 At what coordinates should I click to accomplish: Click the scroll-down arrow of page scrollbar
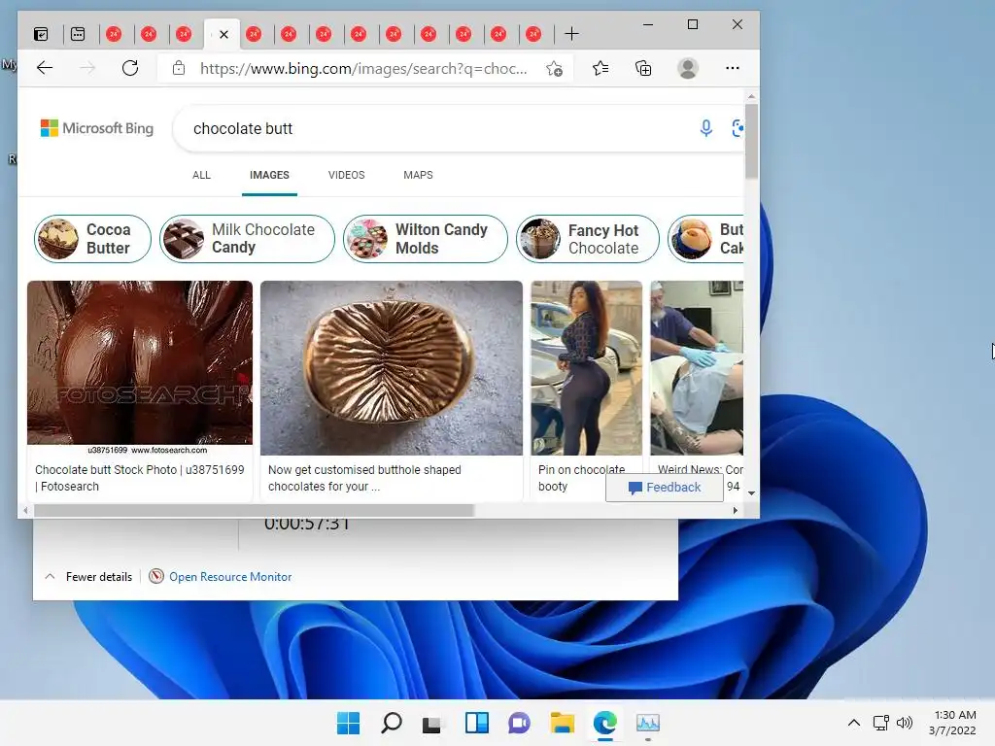coord(751,492)
